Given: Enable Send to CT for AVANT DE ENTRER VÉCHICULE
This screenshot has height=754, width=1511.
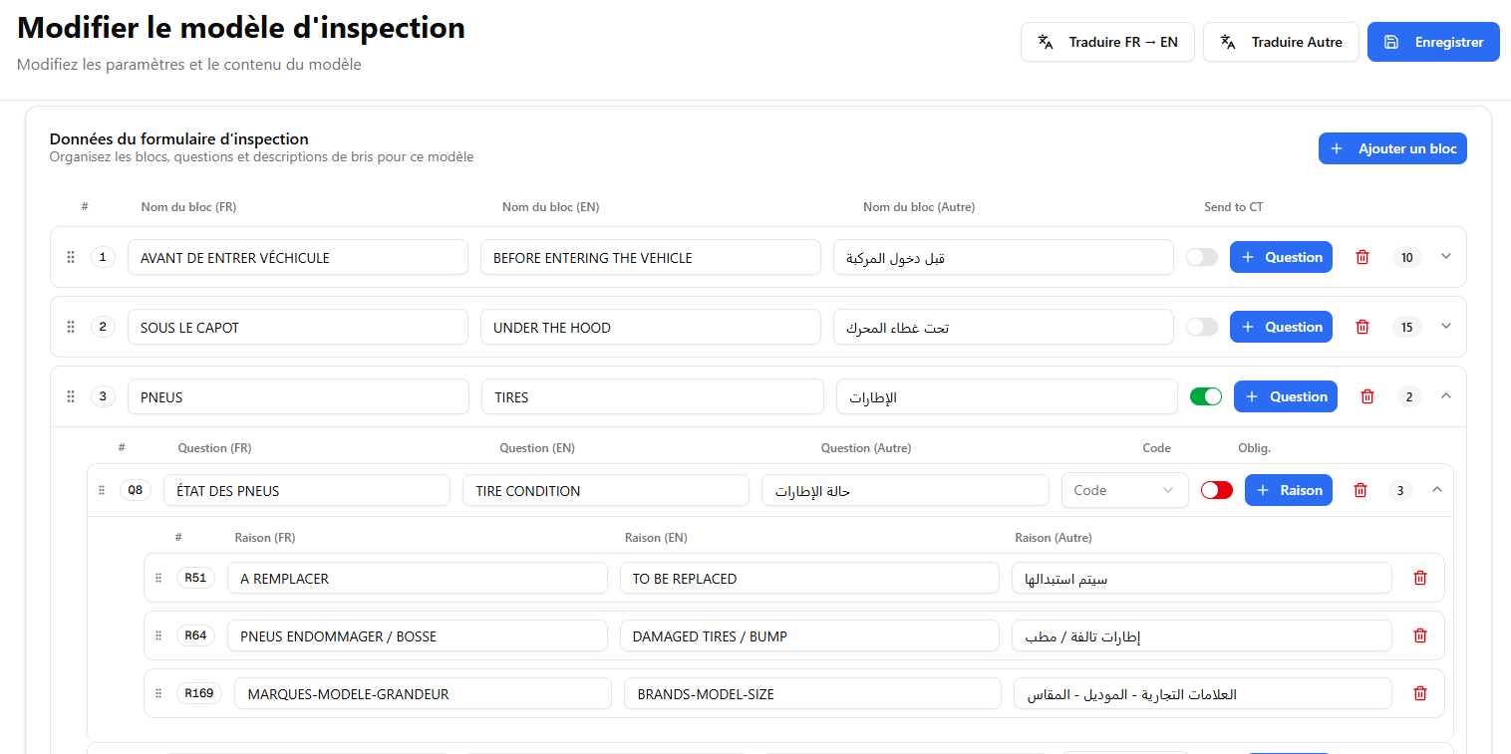Looking at the screenshot, I should 1201,257.
